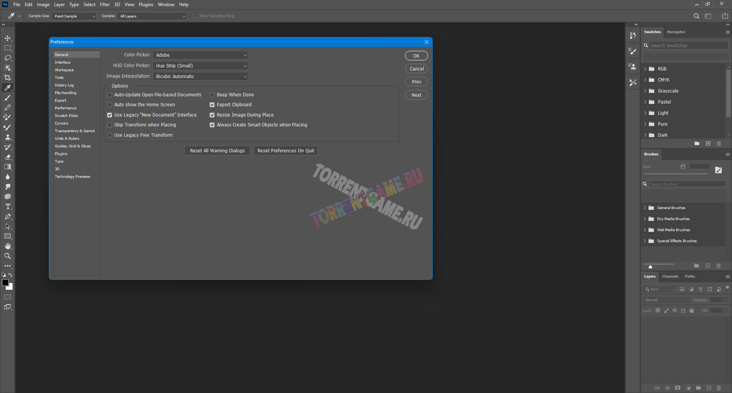Select the Move tool
732x393 pixels.
pos(8,38)
